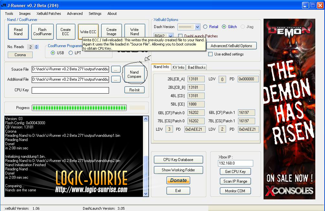
Task: Open the About menu
Action: tap(112, 14)
